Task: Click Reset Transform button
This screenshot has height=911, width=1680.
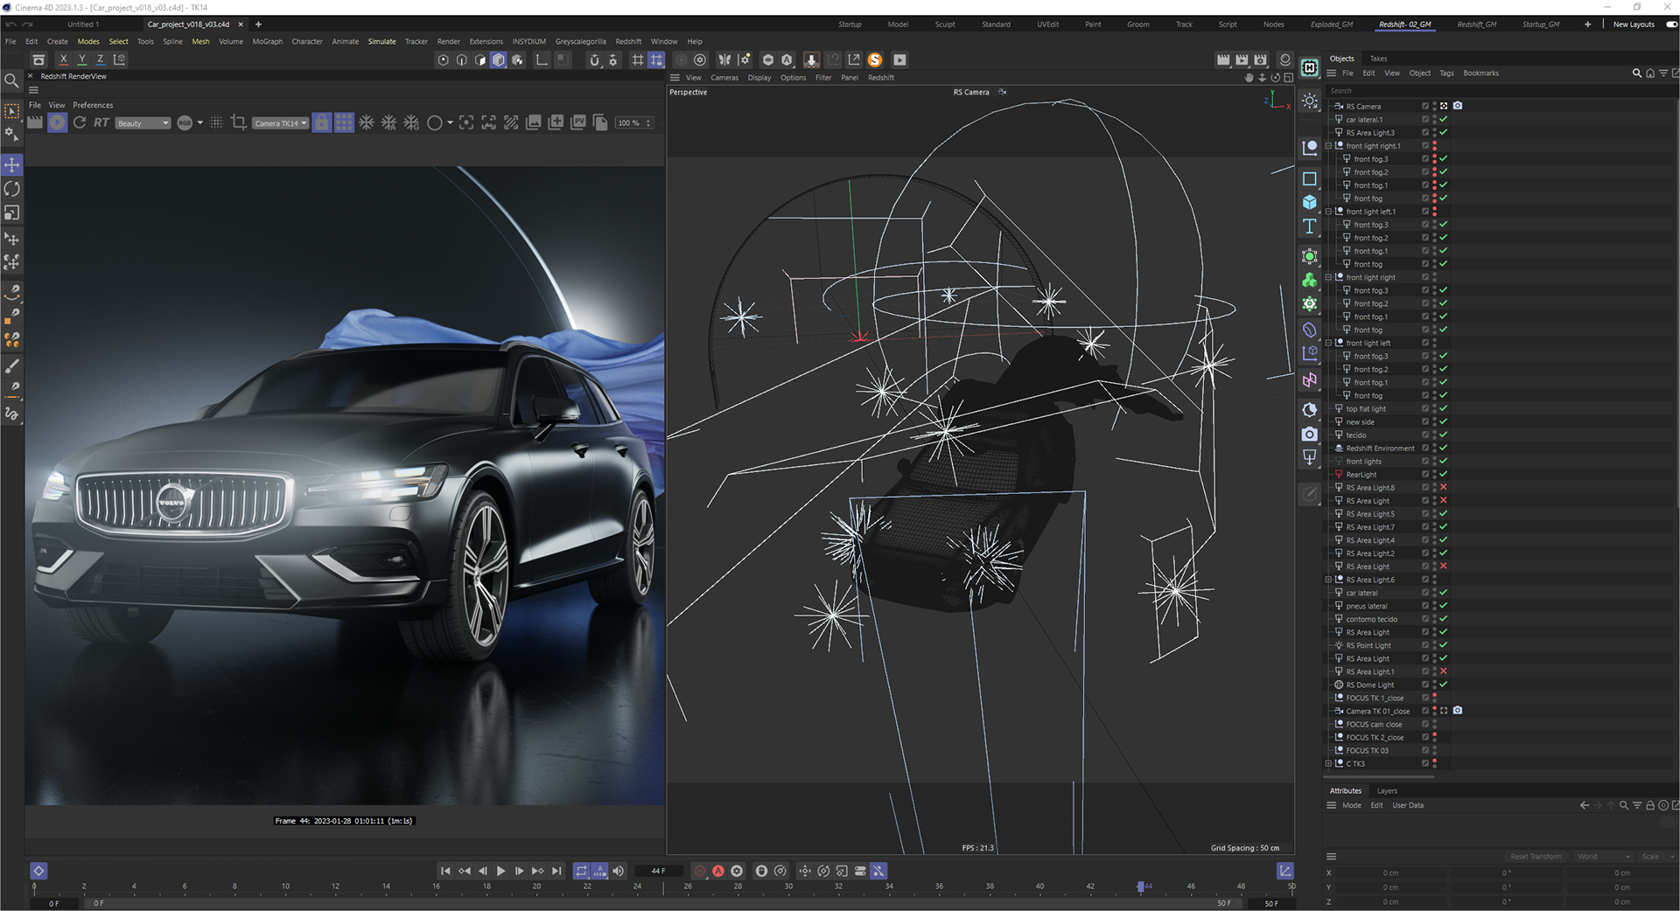Action: (x=1536, y=857)
